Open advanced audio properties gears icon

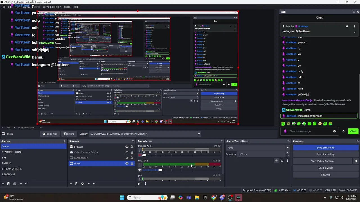point(139,184)
